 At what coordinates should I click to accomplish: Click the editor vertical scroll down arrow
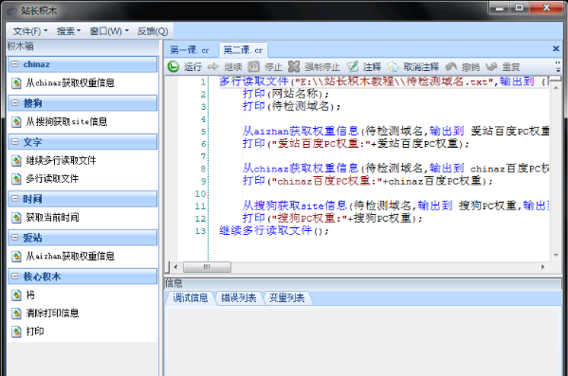pyautogui.click(x=556, y=255)
